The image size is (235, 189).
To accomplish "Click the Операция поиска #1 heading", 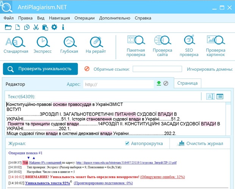I will click(x=25, y=153).
